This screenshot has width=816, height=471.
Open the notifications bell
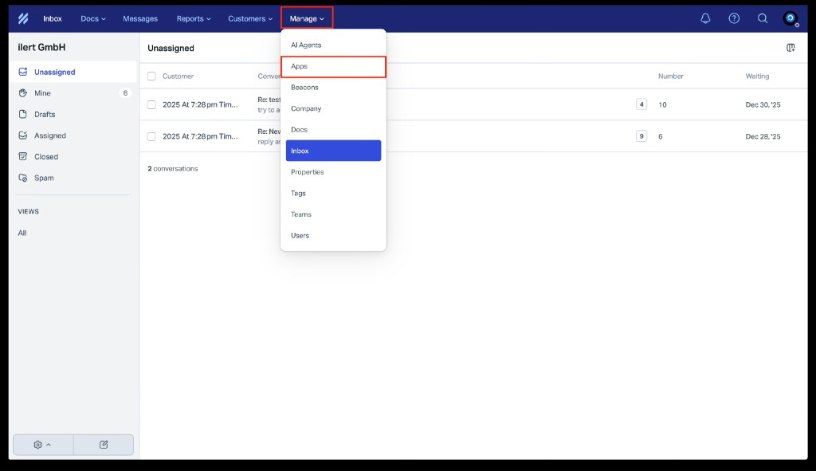tap(705, 18)
